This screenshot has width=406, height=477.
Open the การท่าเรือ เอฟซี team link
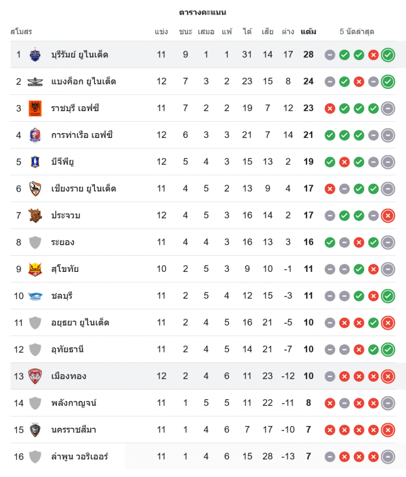click(x=82, y=135)
